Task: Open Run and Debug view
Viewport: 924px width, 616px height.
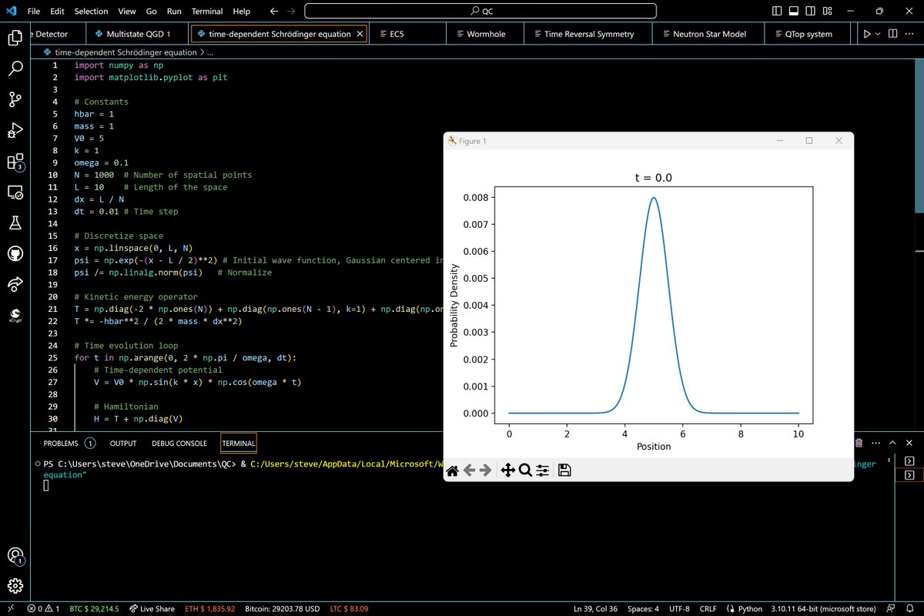Action: [x=15, y=130]
